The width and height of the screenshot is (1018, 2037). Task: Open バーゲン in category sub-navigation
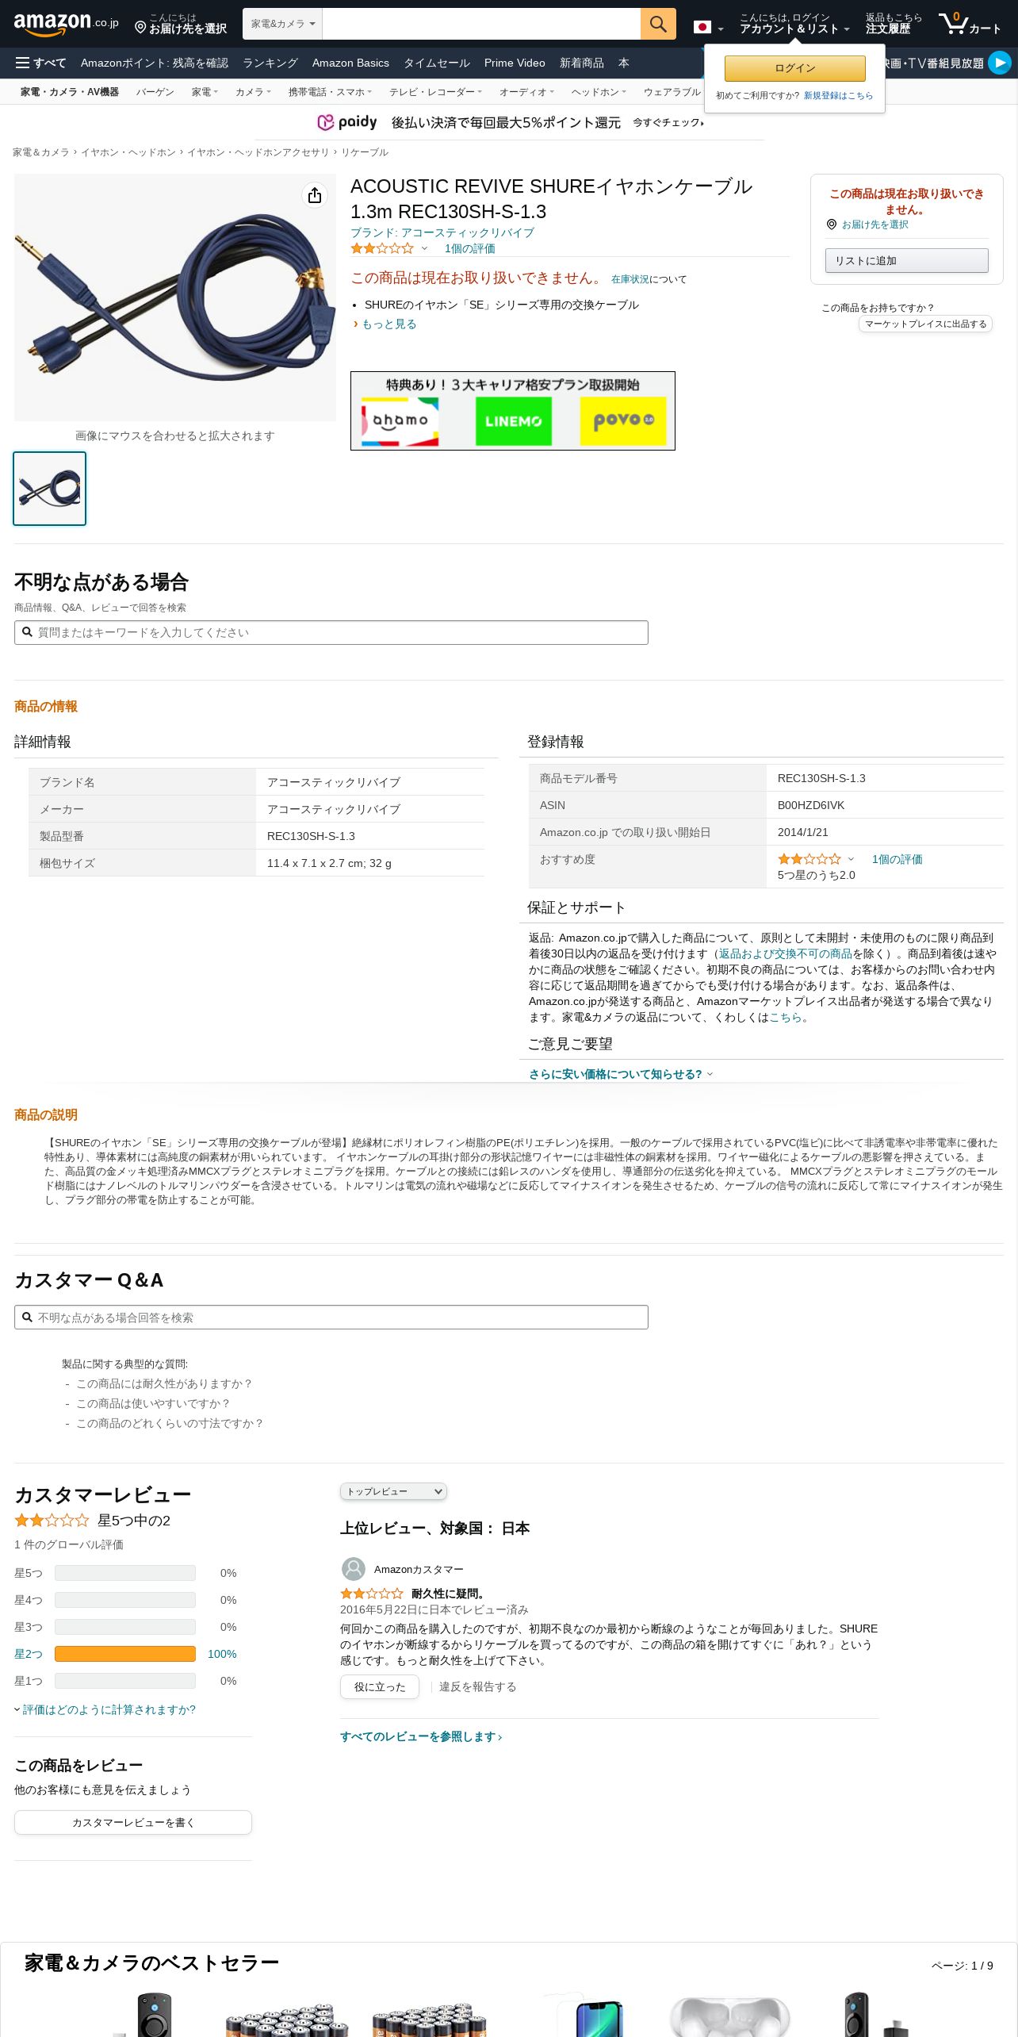pos(155,92)
